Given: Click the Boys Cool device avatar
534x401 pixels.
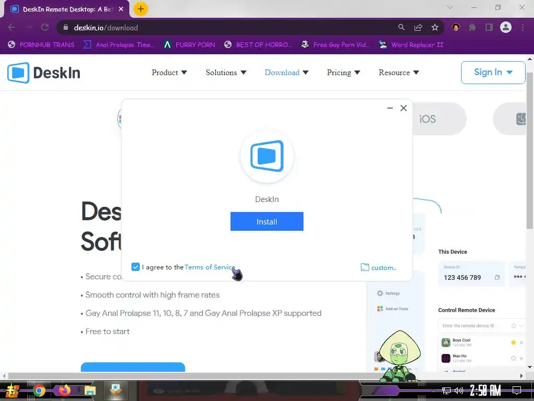Looking at the screenshot, I should click(x=446, y=343).
